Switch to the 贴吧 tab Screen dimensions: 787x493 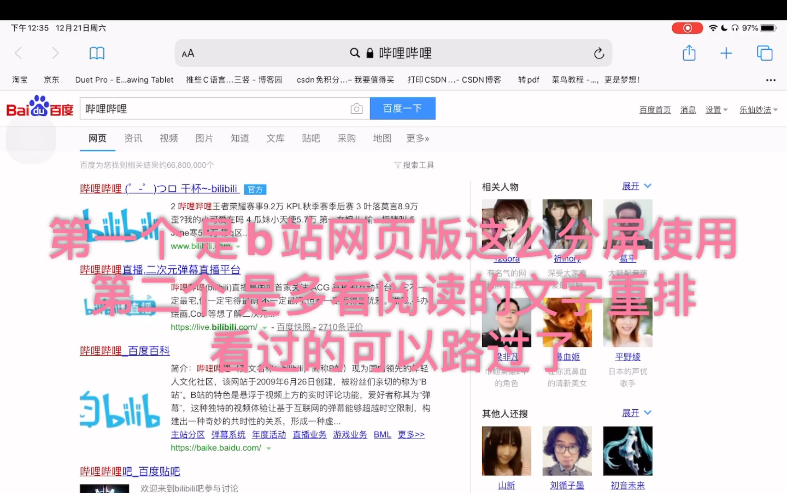click(311, 138)
